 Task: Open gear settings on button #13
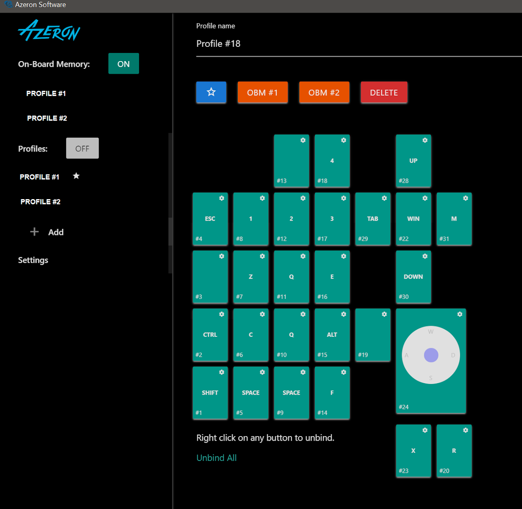[303, 140]
